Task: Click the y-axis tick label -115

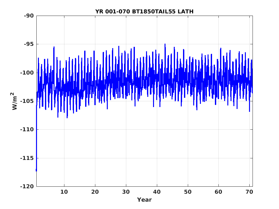Action: 27,158
